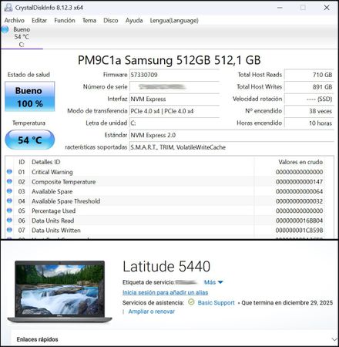Click the Interfaz NVM Express field

(x=174, y=99)
